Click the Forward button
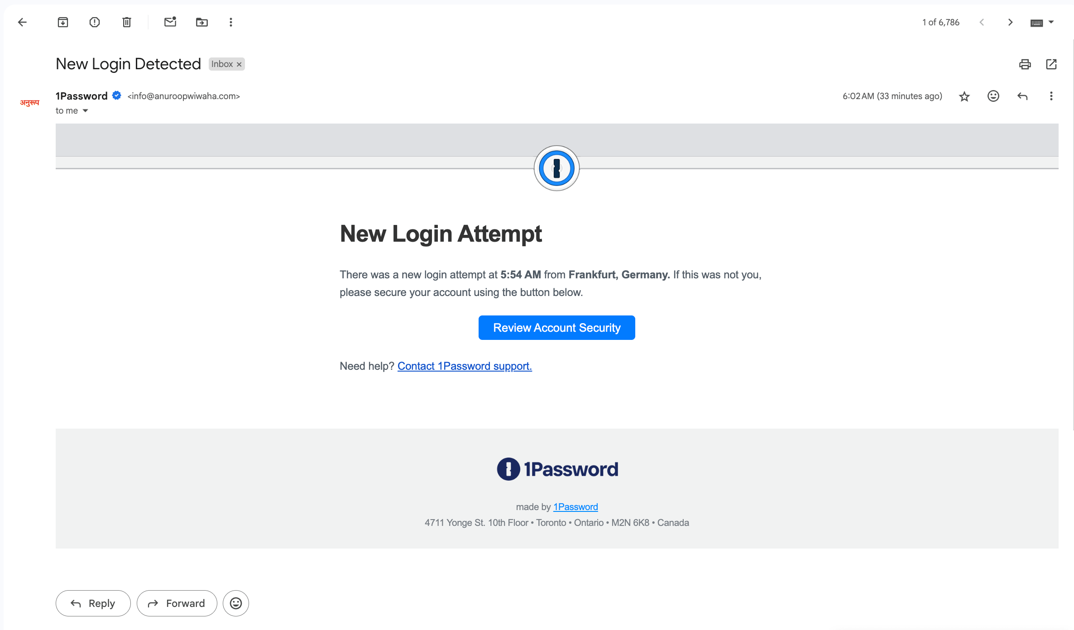The image size is (1074, 630). click(177, 603)
